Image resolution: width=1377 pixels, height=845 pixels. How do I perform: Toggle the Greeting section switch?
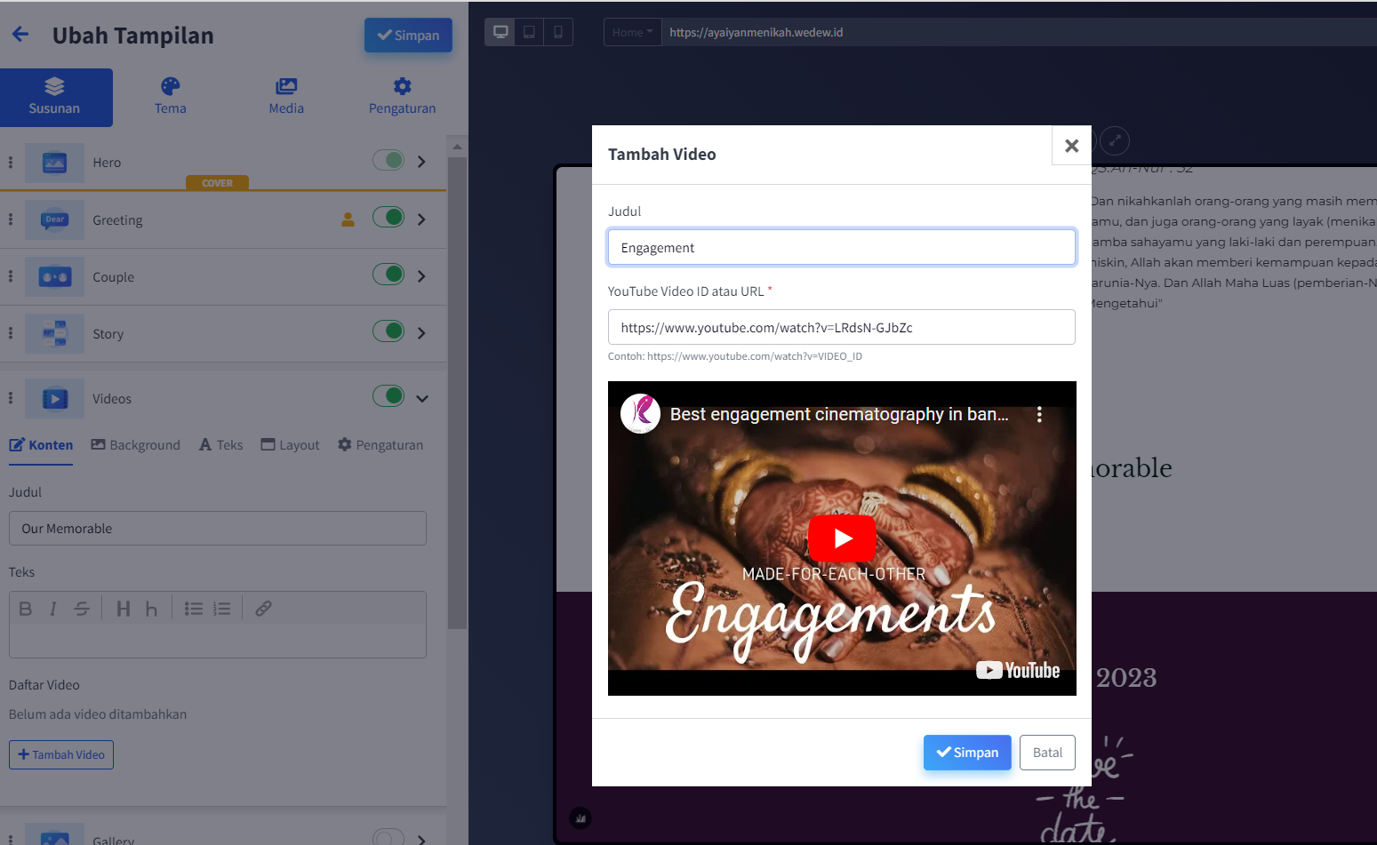click(x=388, y=217)
